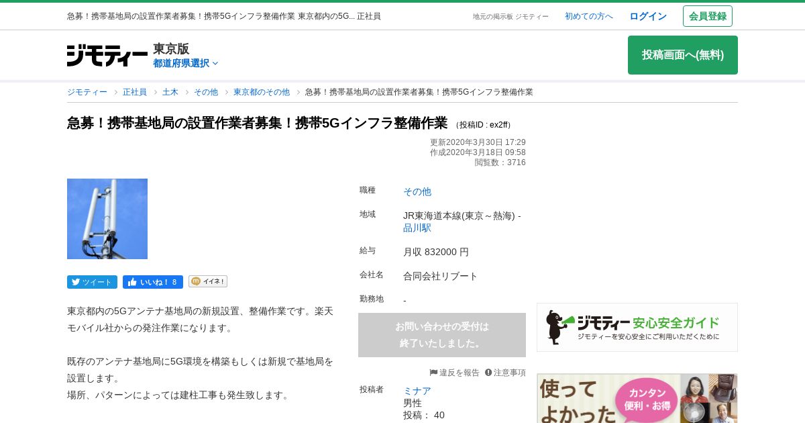Click the 職種 その他 link

pos(417,191)
